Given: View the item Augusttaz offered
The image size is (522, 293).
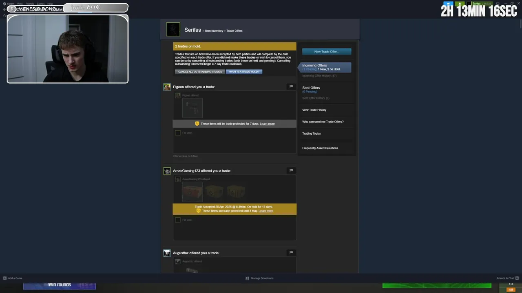Looking at the screenshot, I should tap(192, 269).
